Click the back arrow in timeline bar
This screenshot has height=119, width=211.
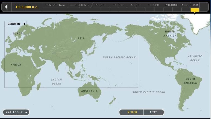point(6,7)
